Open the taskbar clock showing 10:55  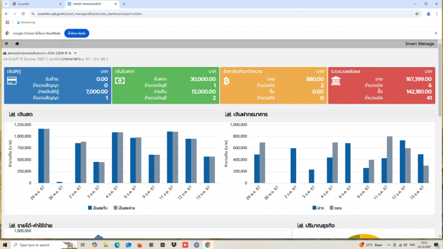pyautogui.click(x=424, y=245)
